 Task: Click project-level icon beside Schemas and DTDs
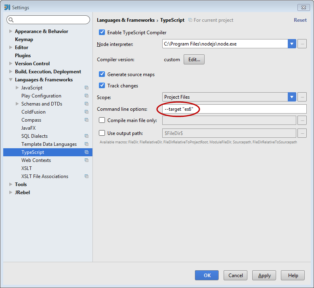click(86, 104)
